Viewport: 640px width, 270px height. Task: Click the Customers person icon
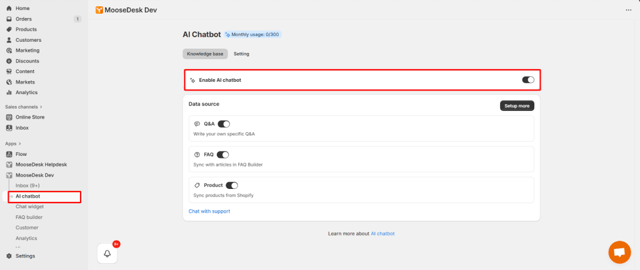(9, 40)
